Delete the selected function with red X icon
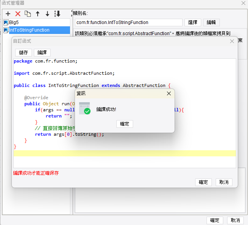This screenshot has width=248, height=225. click(18, 14)
